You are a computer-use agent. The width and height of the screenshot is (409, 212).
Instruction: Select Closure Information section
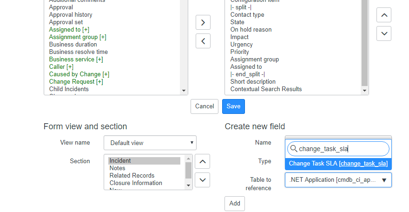[144, 183]
